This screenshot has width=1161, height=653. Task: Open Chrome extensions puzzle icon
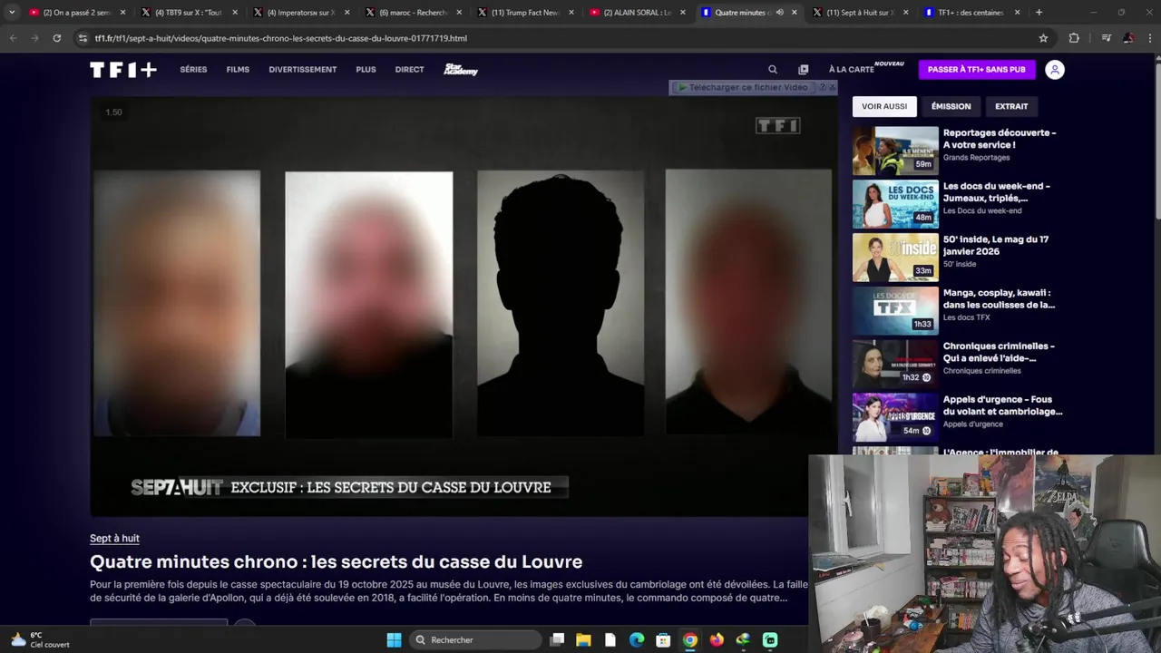pos(1074,38)
